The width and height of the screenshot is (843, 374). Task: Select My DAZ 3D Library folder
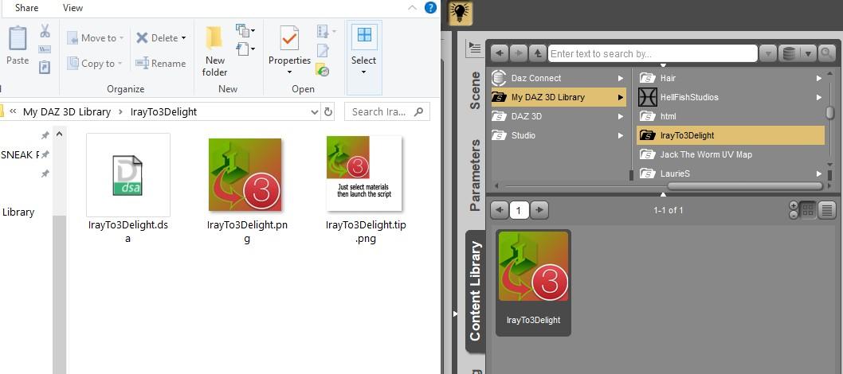558,97
